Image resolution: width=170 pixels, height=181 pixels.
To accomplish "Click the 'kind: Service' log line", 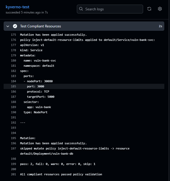I will [31, 50].
